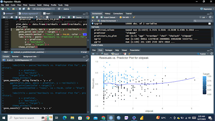Open an existing file via folder icon
The width and height of the screenshot is (215, 121).
pos(13,9)
